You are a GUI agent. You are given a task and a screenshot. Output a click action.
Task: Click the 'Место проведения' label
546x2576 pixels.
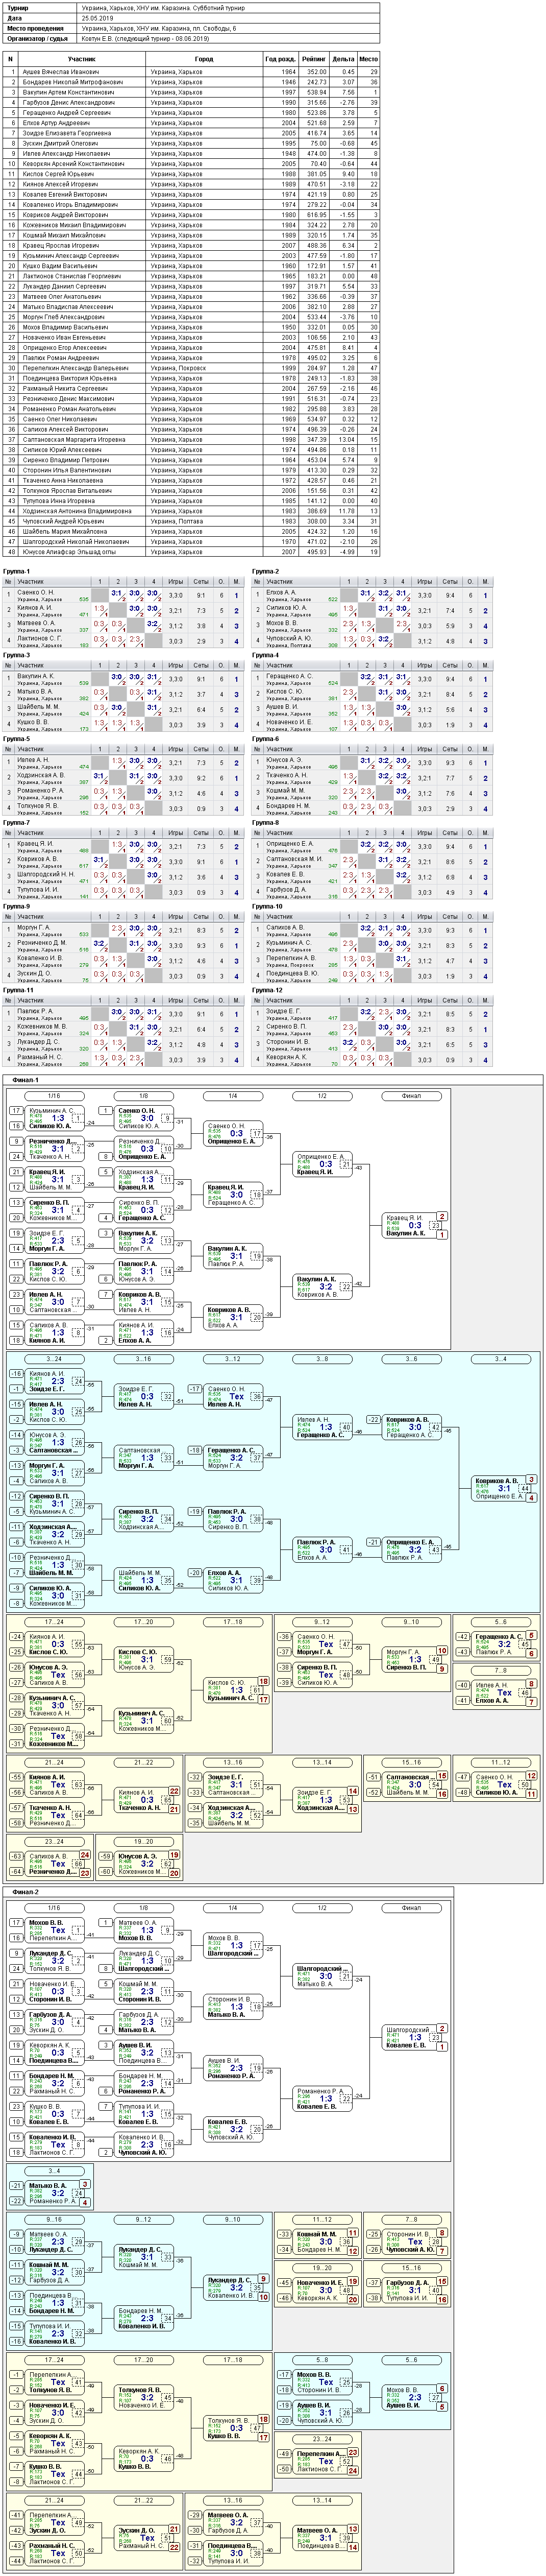click(x=35, y=28)
